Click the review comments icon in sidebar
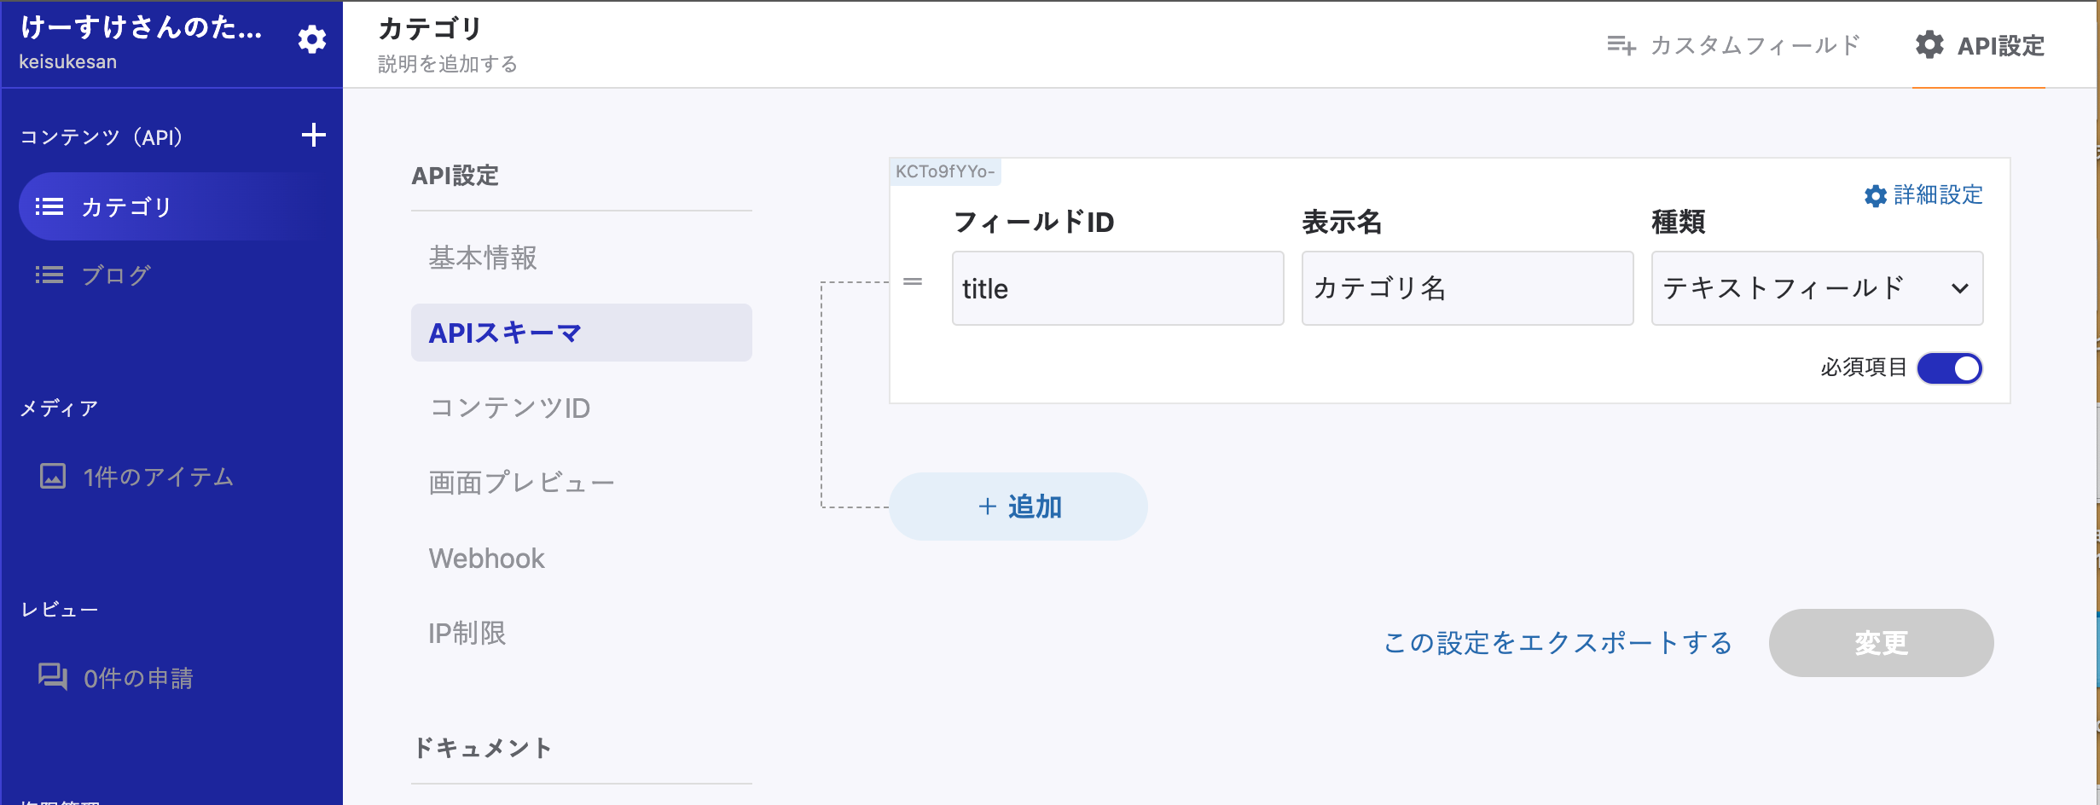Image resolution: width=2100 pixels, height=805 pixels. click(x=53, y=677)
